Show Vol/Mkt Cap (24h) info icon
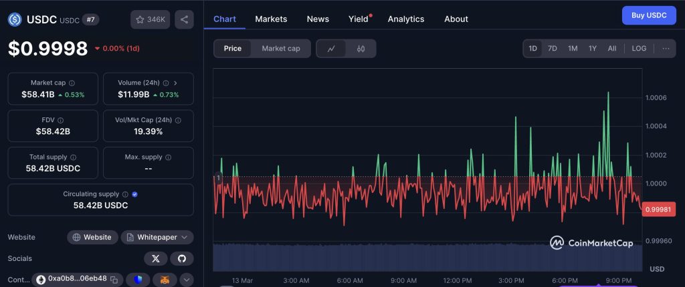This screenshot has width=685, height=287. point(178,120)
